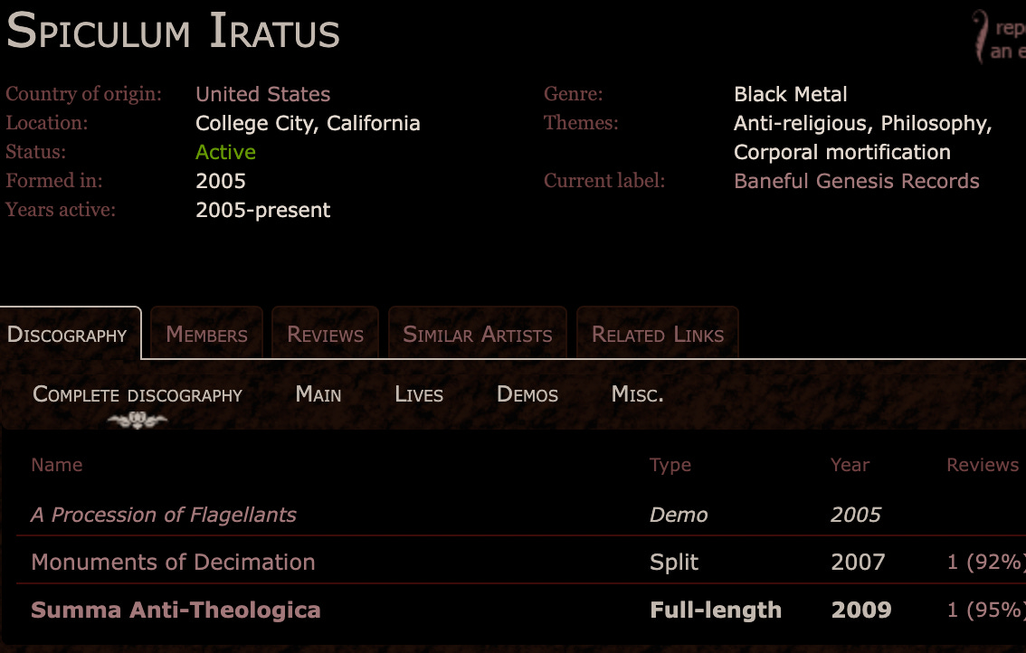Open Baneful Genesis Records label link
Viewport: 1026px width, 653px height.
pos(856,181)
